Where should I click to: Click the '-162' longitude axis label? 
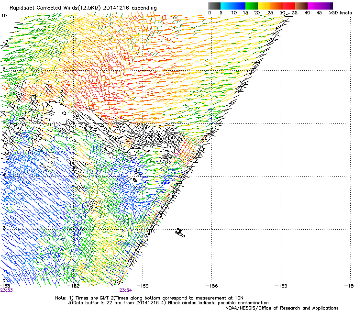(x=74, y=286)
